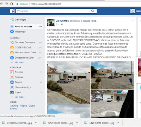Click Desapego de Coité group icon
Screen dimensions: 141x127
click(12, 58)
